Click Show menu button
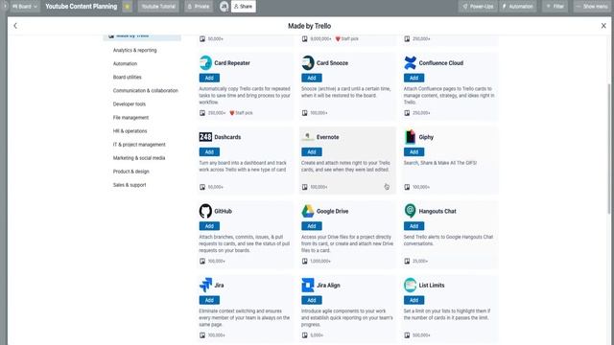The image size is (614, 345). click(x=592, y=7)
